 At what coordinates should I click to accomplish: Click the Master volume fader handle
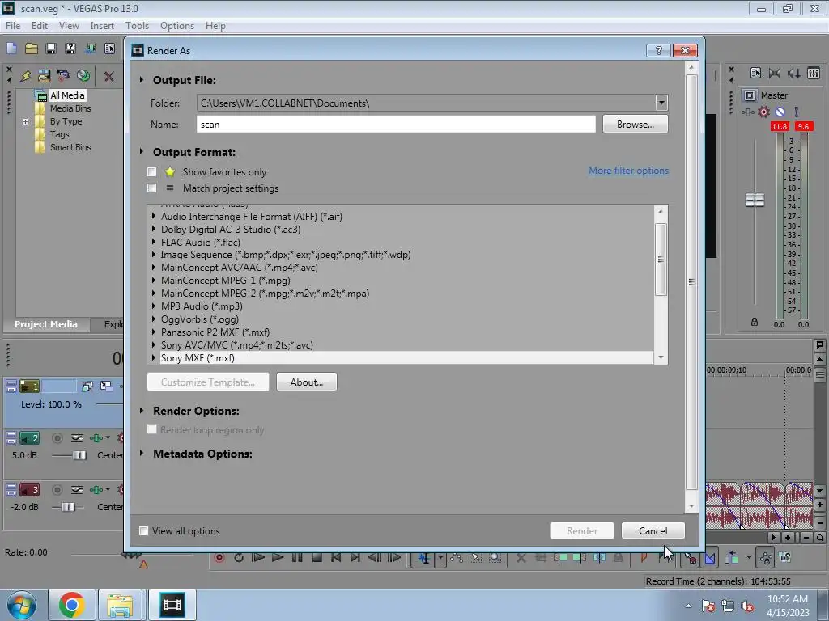pyautogui.click(x=755, y=201)
